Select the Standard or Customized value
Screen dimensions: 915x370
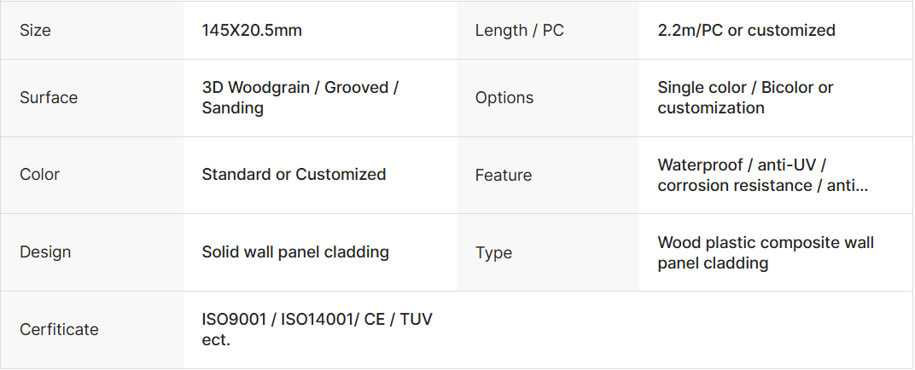tap(294, 175)
